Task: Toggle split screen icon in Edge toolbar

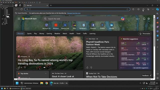Action: [138, 9]
